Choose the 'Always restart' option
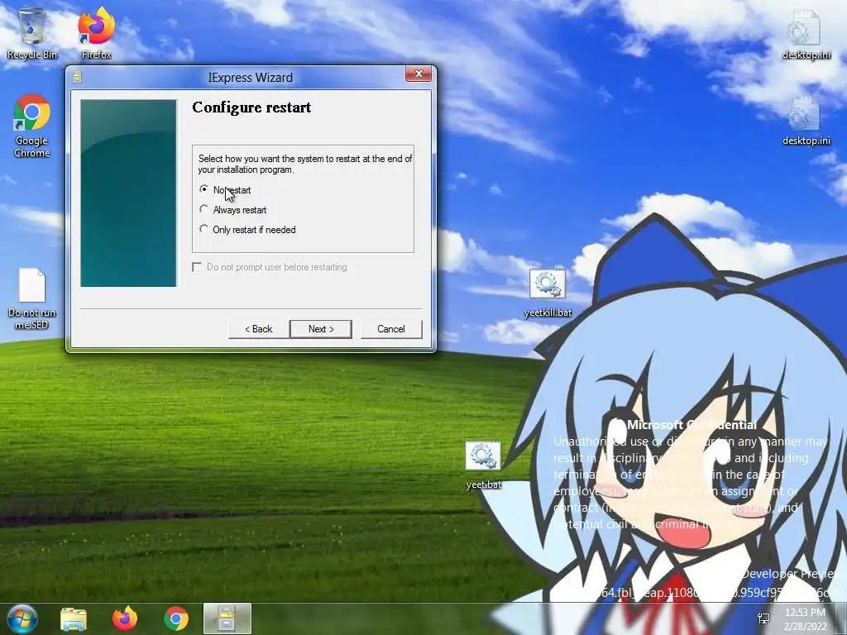 (x=232, y=209)
